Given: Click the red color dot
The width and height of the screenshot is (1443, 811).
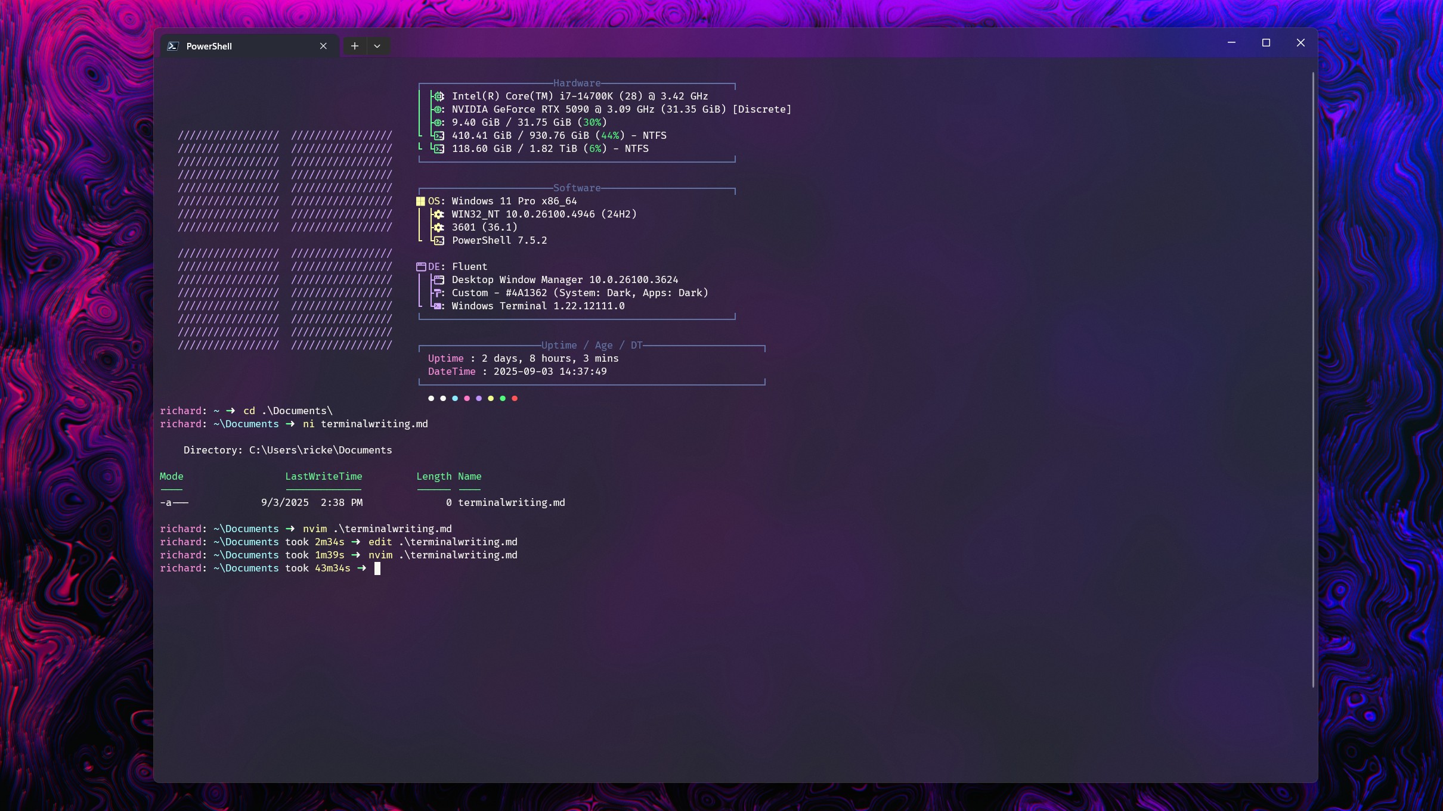Looking at the screenshot, I should 515,399.
